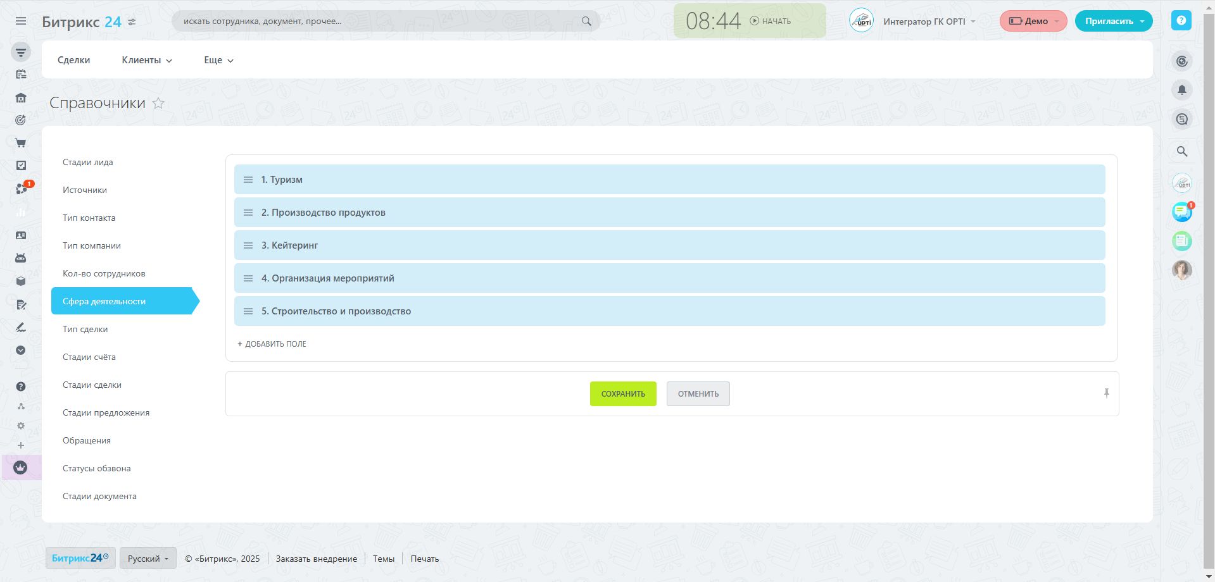Select Тип компании directory
Viewport: 1215px width, 582px height.
92,246
